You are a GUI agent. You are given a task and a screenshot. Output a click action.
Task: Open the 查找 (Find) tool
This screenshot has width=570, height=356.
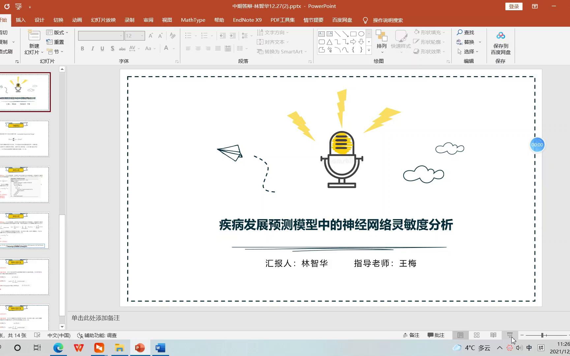pyautogui.click(x=466, y=32)
